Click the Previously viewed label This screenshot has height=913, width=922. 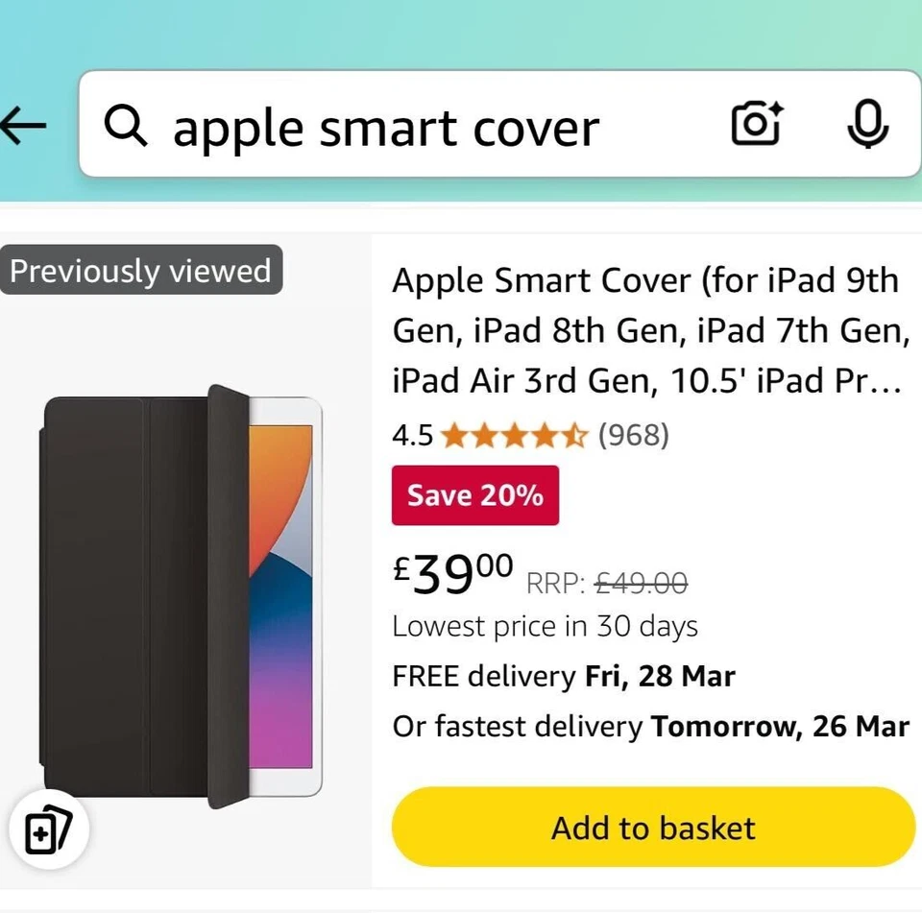pos(140,271)
